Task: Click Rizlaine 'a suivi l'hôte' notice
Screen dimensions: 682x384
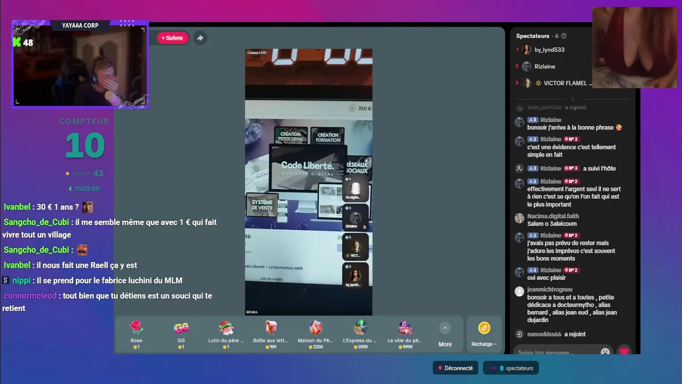Action: (599, 169)
